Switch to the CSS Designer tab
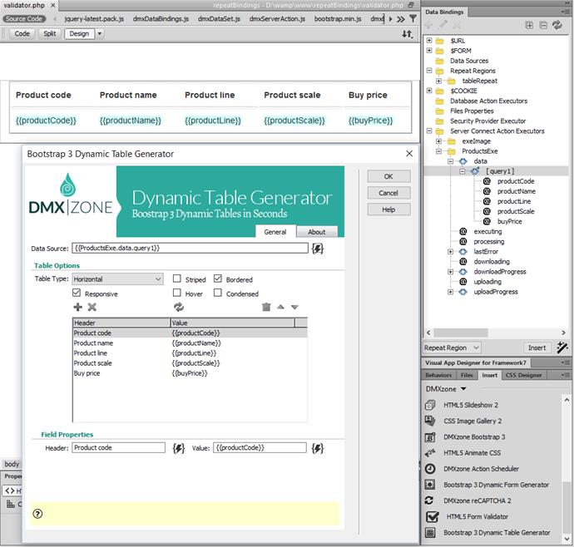The image size is (574, 547). pyautogui.click(x=523, y=375)
